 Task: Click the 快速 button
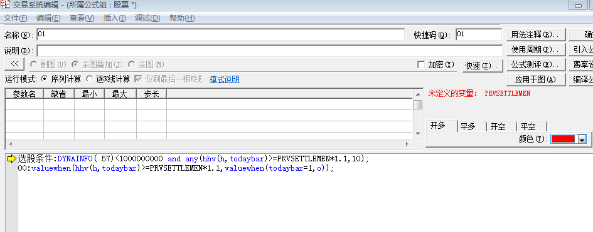coord(482,66)
